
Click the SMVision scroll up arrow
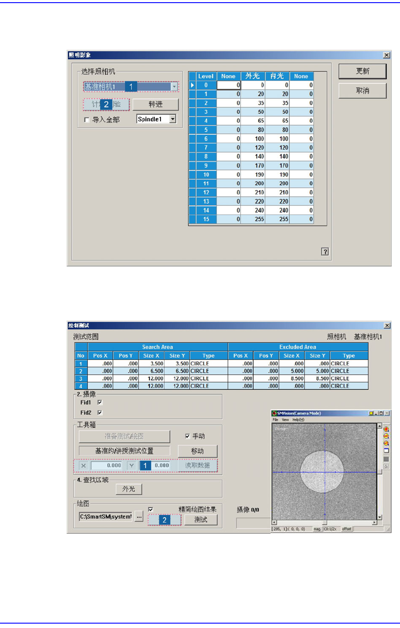pyautogui.click(x=380, y=426)
